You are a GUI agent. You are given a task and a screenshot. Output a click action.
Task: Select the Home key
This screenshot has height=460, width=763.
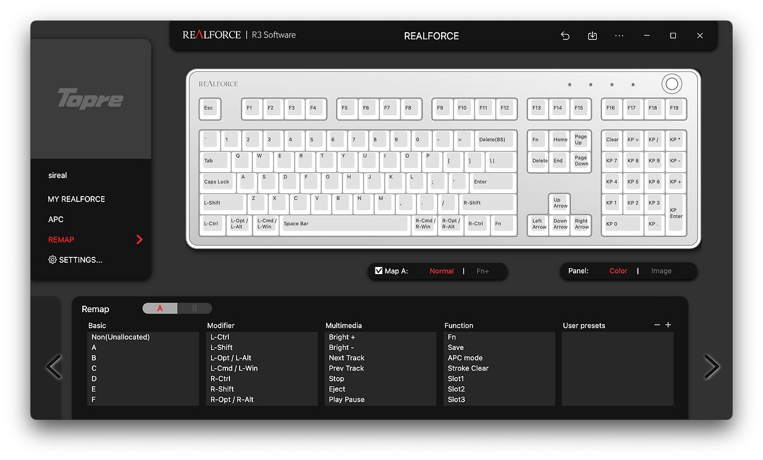point(560,140)
